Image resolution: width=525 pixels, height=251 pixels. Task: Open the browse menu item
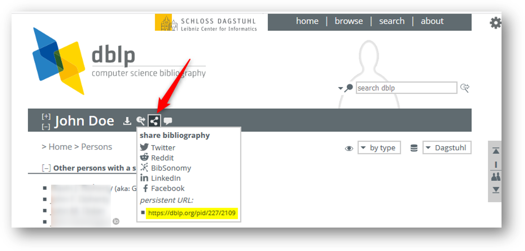click(349, 21)
